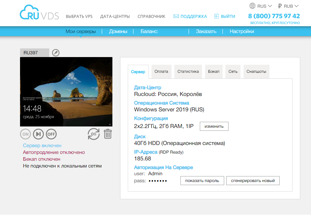The image size is (311, 219).
Task: Click the 40Гб HDD disk text
Action: tap(180, 143)
